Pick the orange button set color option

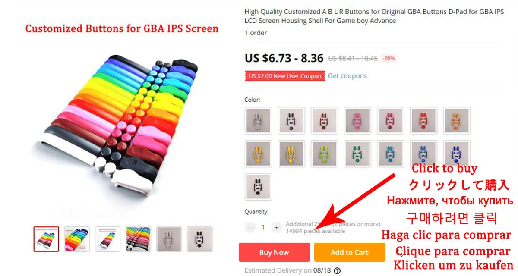[x=457, y=120]
